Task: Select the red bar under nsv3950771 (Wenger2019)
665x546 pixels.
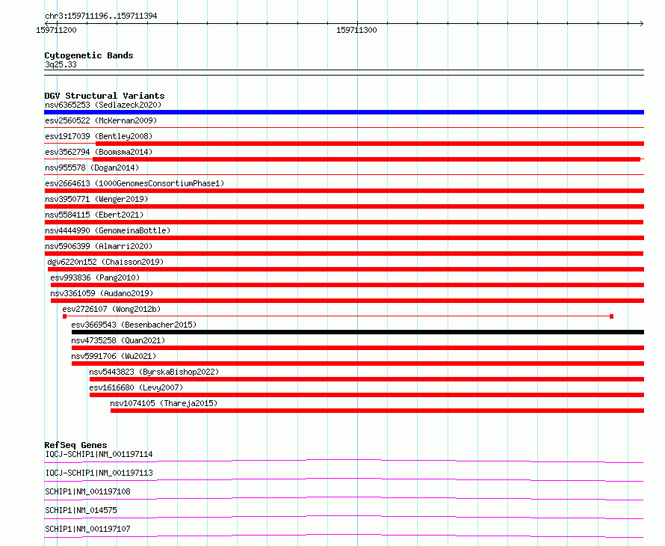Action: (344, 206)
